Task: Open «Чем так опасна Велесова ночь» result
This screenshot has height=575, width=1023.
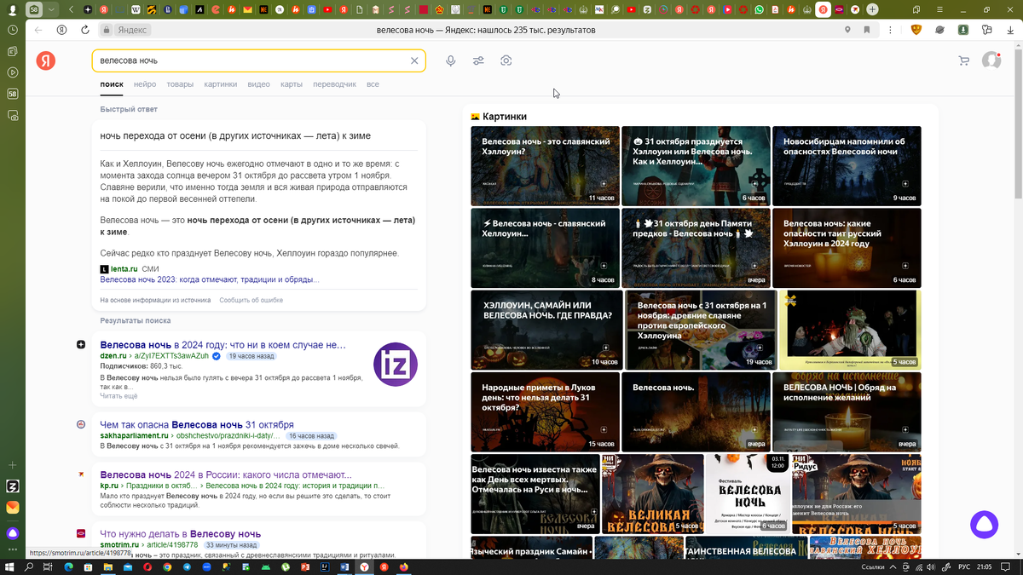Action: click(x=196, y=424)
